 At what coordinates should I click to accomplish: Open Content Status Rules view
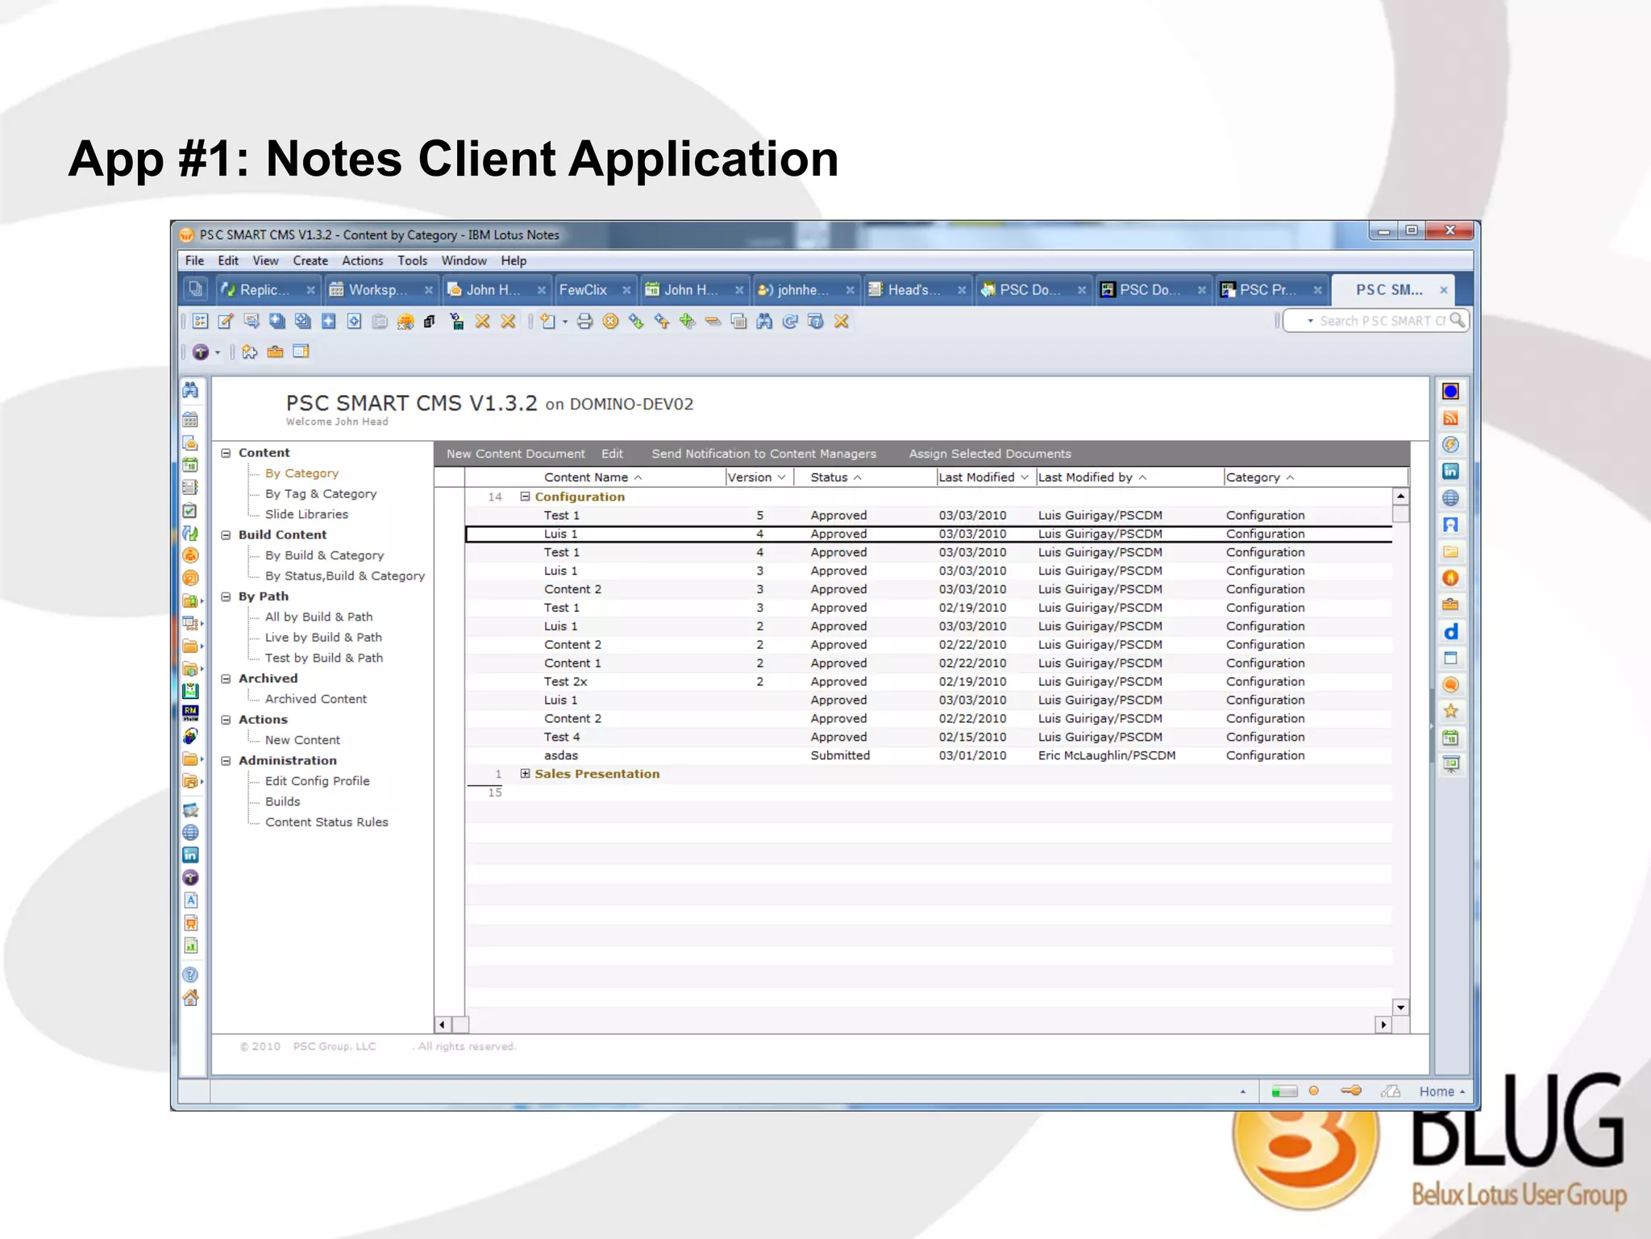point(326,822)
